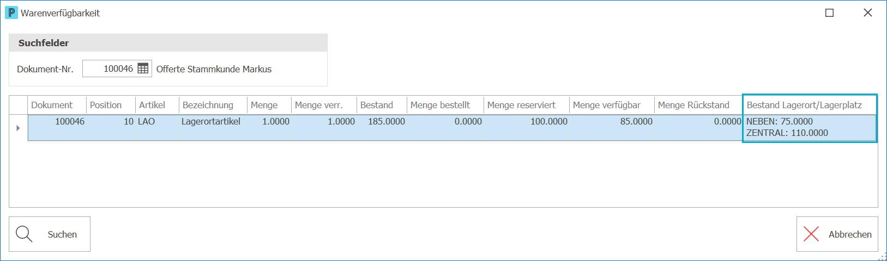Image resolution: width=887 pixels, height=261 pixels.
Task: Click the Menge verfügbar column header
Action: pos(612,105)
